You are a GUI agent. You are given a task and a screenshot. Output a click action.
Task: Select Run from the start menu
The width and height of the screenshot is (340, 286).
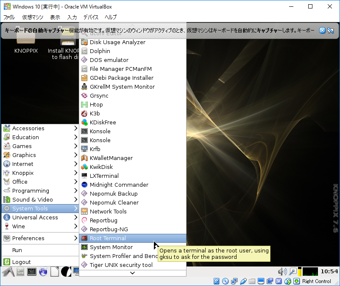pyautogui.click(x=40, y=250)
